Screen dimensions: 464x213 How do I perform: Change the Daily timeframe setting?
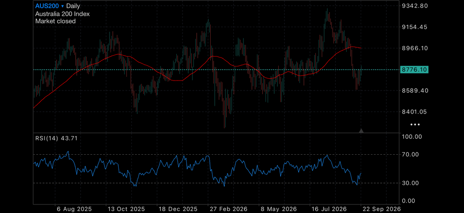tap(73, 5)
